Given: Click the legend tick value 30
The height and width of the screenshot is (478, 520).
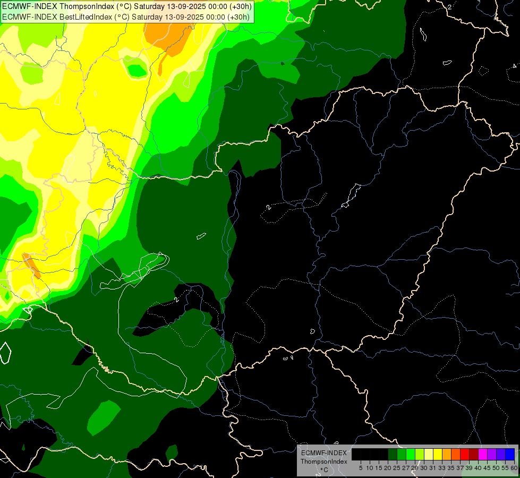Looking at the screenshot, I should (x=424, y=468).
